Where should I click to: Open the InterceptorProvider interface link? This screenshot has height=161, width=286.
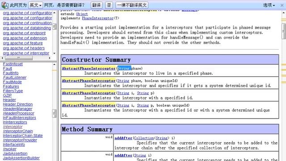tap(20, 140)
